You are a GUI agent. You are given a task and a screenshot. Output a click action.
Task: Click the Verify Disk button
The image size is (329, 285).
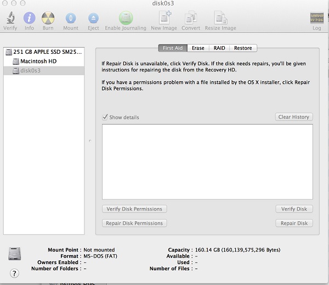(294, 209)
